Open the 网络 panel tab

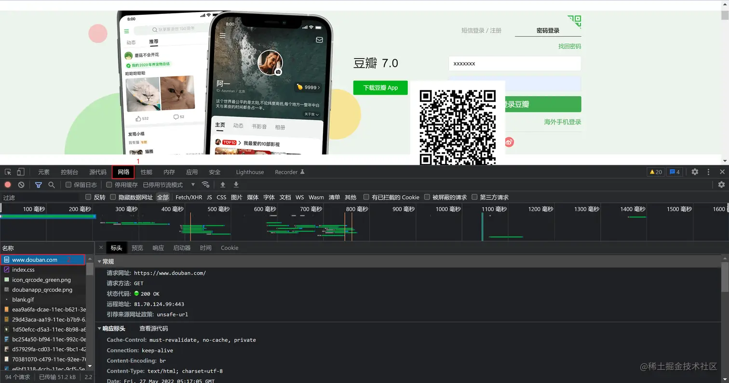pyautogui.click(x=123, y=172)
